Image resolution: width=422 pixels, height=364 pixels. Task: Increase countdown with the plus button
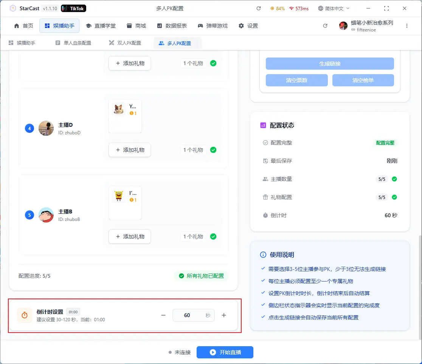[x=224, y=315]
